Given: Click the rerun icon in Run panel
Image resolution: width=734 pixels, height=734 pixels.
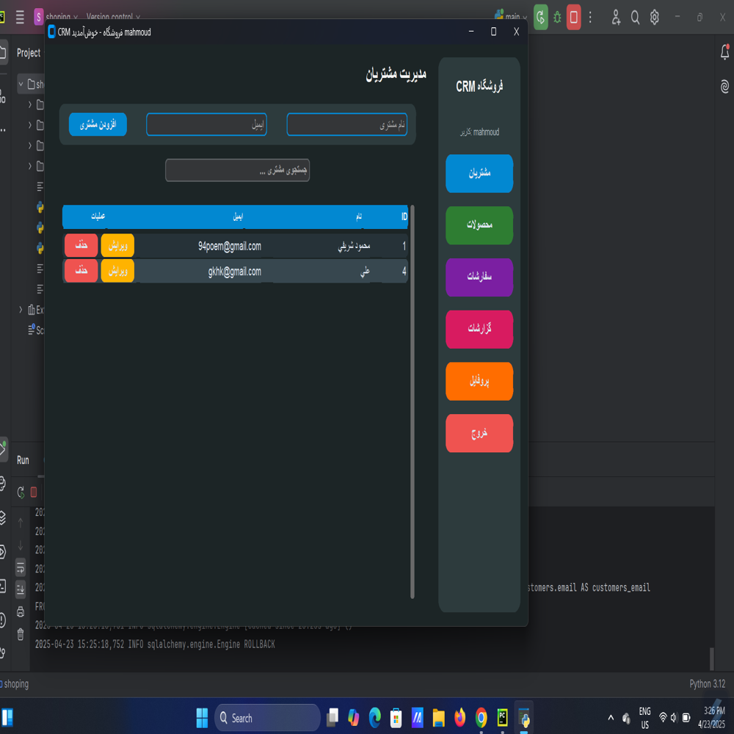Looking at the screenshot, I should click(x=21, y=492).
